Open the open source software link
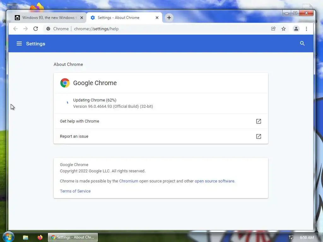This screenshot has height=242, width=323. click(214, 181)
